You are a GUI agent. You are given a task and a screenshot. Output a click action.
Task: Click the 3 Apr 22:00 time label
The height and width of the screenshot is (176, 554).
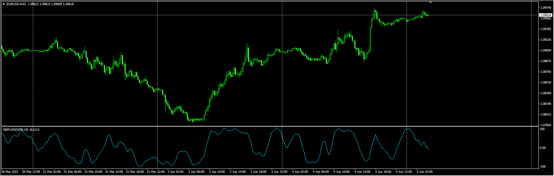click(279, 172)
